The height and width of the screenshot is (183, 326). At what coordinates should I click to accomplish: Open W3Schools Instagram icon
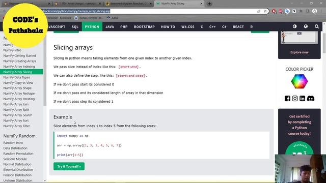[295, 98]
